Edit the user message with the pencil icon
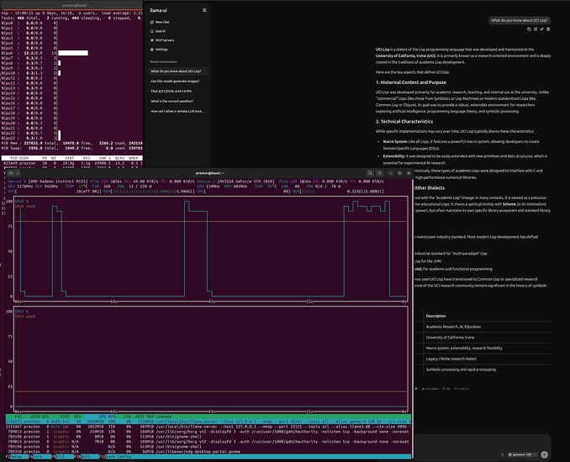570x462 pixels. coord(536,29)
